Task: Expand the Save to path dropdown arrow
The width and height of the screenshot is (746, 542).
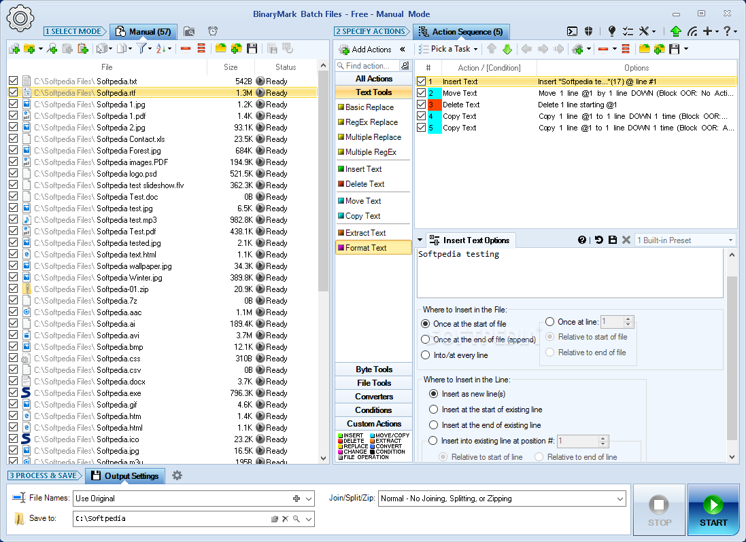Action: pyautogui.click(x=309, y=519)
